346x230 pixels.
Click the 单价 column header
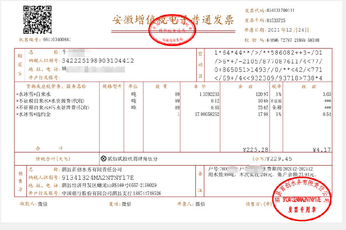[x=200, y=86]
